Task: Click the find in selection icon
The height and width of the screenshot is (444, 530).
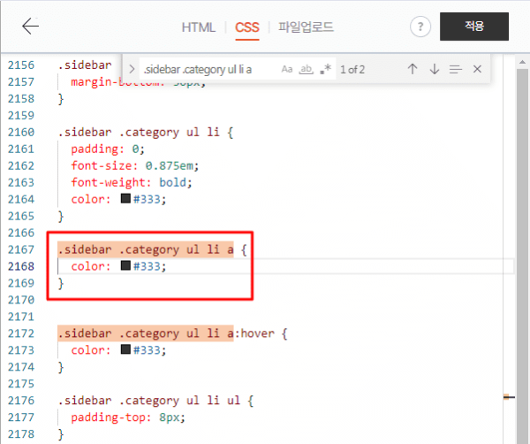Action: coord(455,69)
